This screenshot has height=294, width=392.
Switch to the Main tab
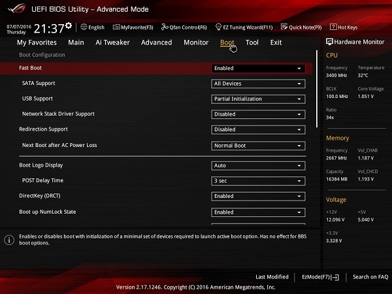[x=76, y=42]
